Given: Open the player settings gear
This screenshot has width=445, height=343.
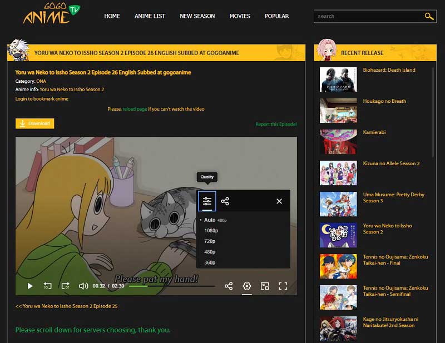Looking at the screenshot, I should (x=246, y=286).
